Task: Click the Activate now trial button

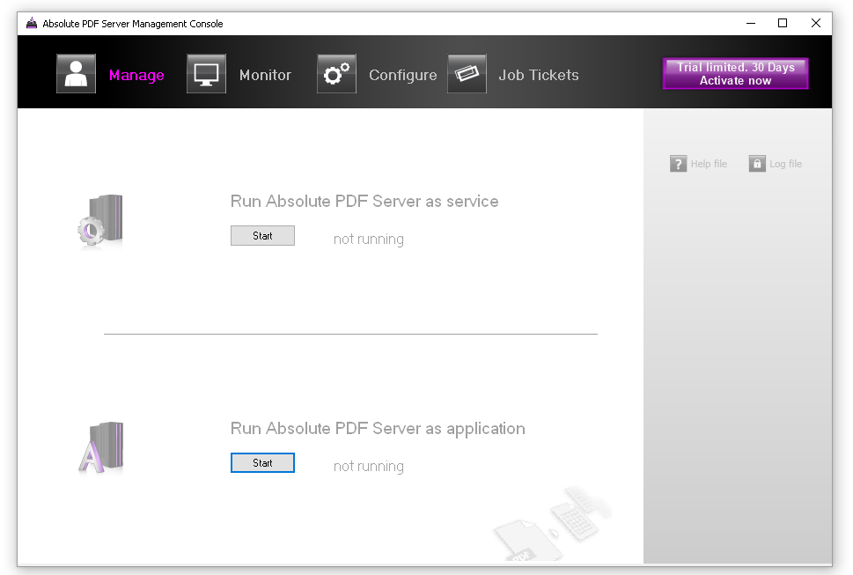Action: pos(735,73)
